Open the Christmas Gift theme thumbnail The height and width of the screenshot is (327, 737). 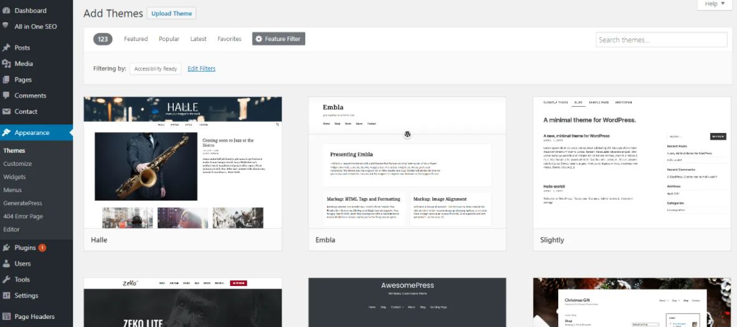click(x=632, y=303)
